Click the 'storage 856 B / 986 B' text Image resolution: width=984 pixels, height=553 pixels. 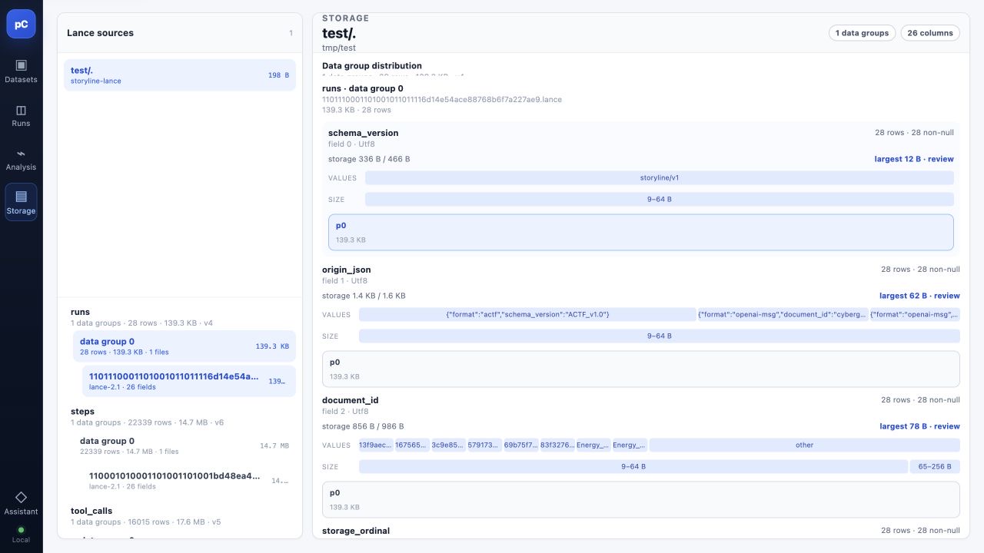point(363,426)
